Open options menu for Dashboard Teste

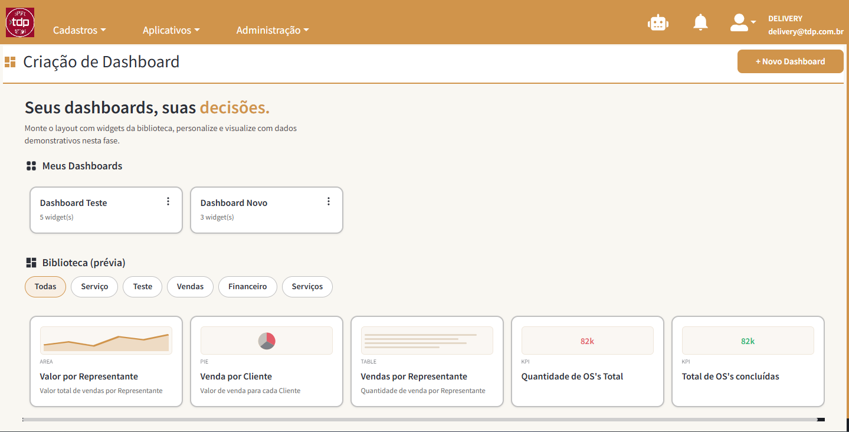click(x=168, y=201)
